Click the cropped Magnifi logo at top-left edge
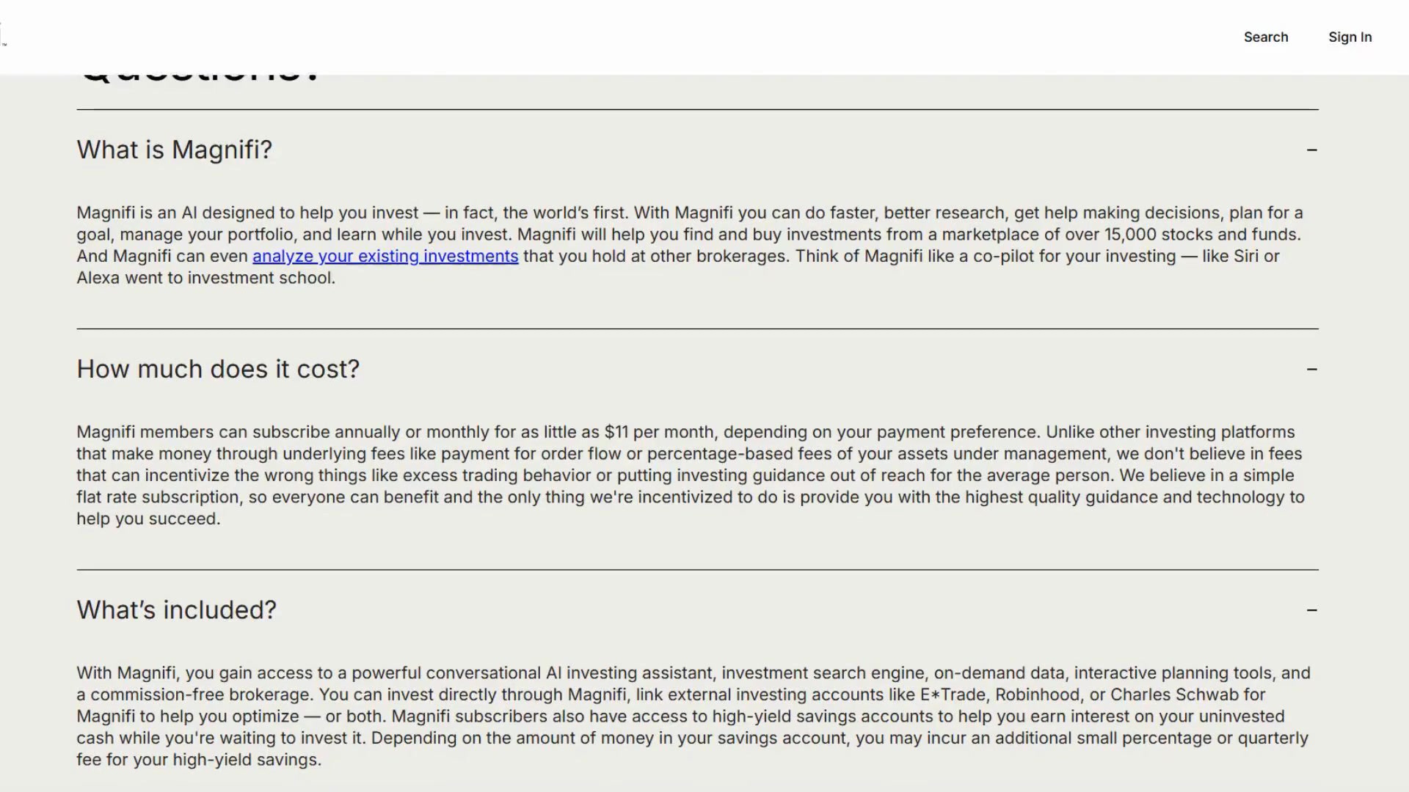Viewport: 1409px width, 792px height. pyautogui.click(x=3, y=34)
